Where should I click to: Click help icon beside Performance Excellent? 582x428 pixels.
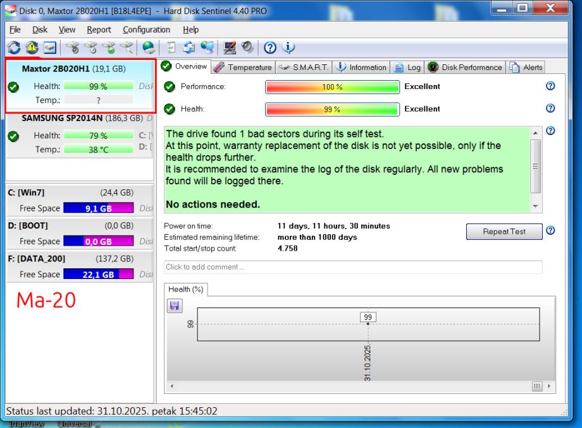pos(550,86)
